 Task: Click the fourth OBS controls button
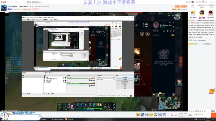pos(125,84)
